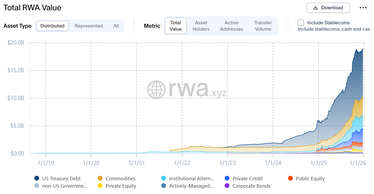374x194 pixels.
Task: Toggle the Commodities legend dot
Action: point(100,178)
